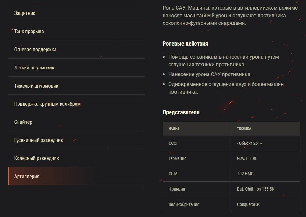Open the Гусеничный разведчик role
The width and height of the screenshot is (306, 217).
point(39,140)
